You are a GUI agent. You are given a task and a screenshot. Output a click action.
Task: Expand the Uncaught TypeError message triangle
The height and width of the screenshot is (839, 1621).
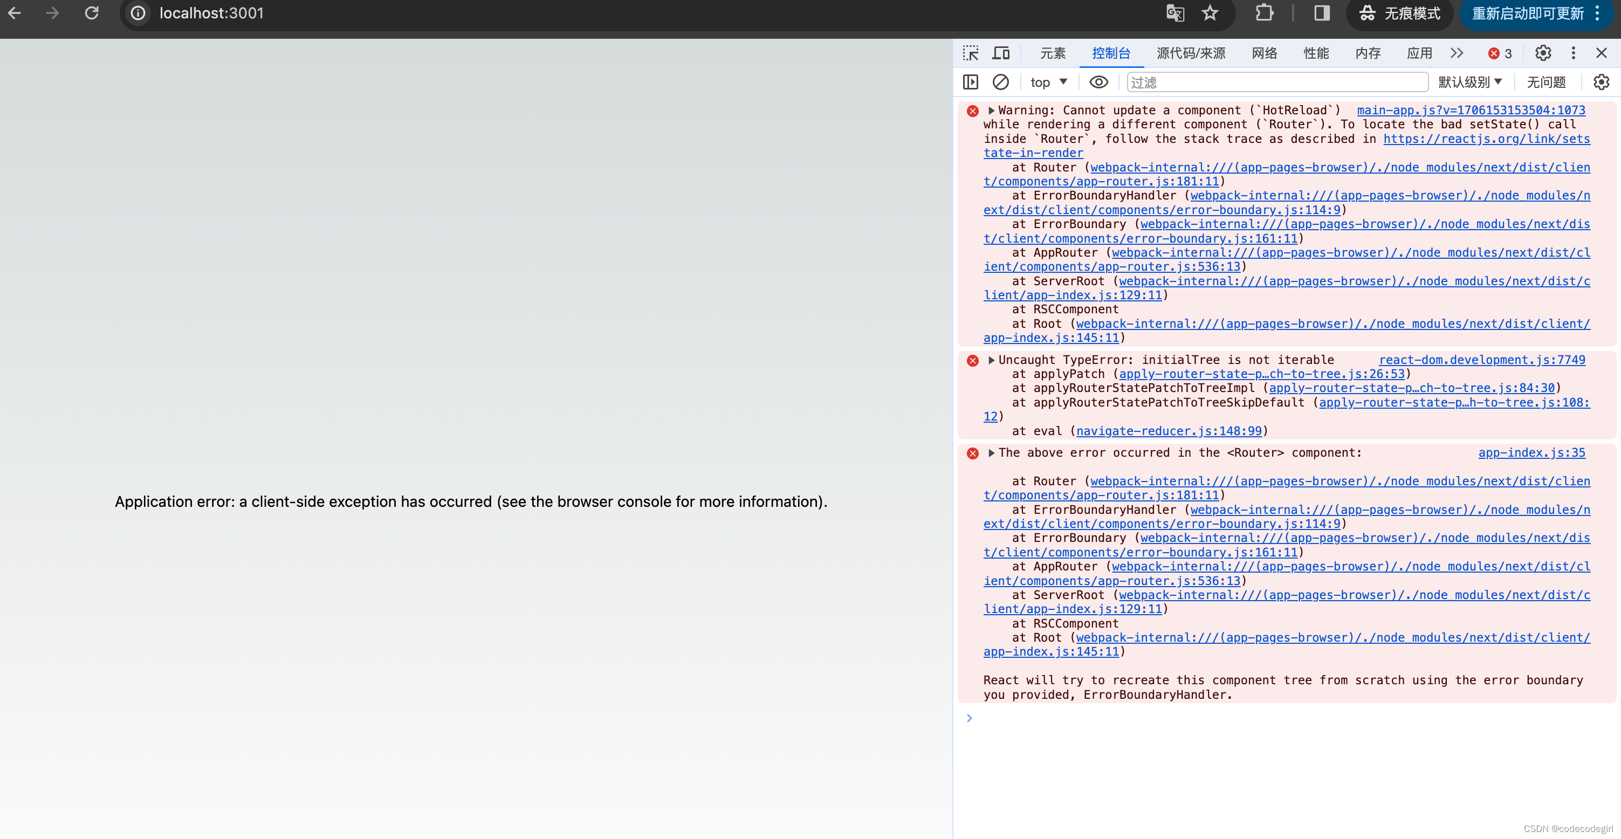(x=992, y=360)
